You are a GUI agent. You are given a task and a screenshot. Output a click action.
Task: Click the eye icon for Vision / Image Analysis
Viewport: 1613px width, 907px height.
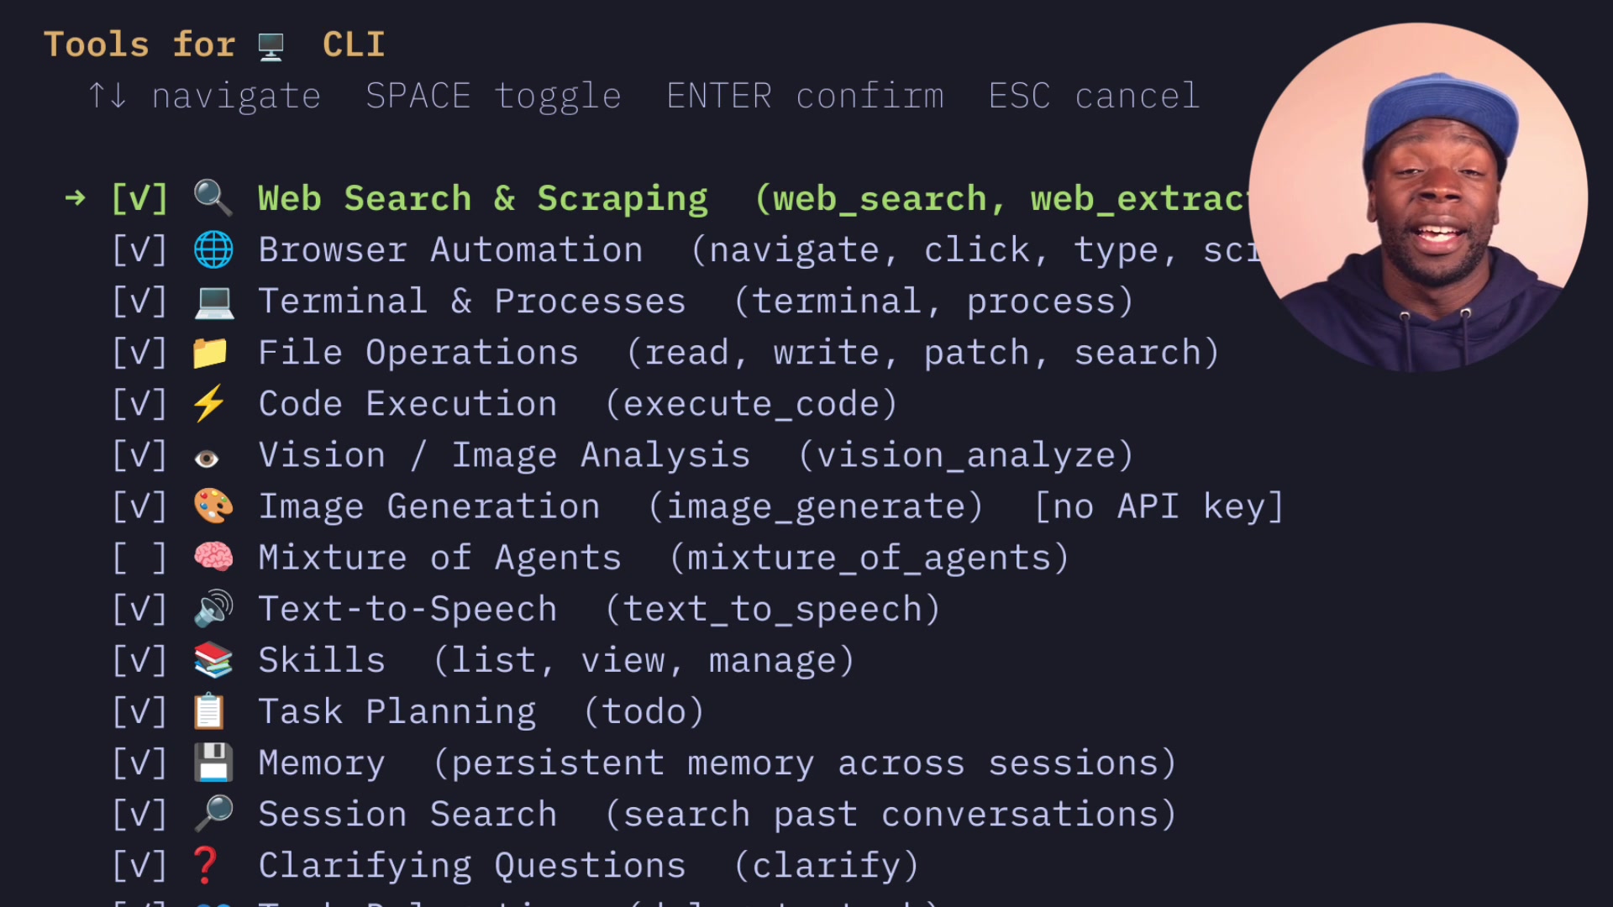[x=209, y=454]
